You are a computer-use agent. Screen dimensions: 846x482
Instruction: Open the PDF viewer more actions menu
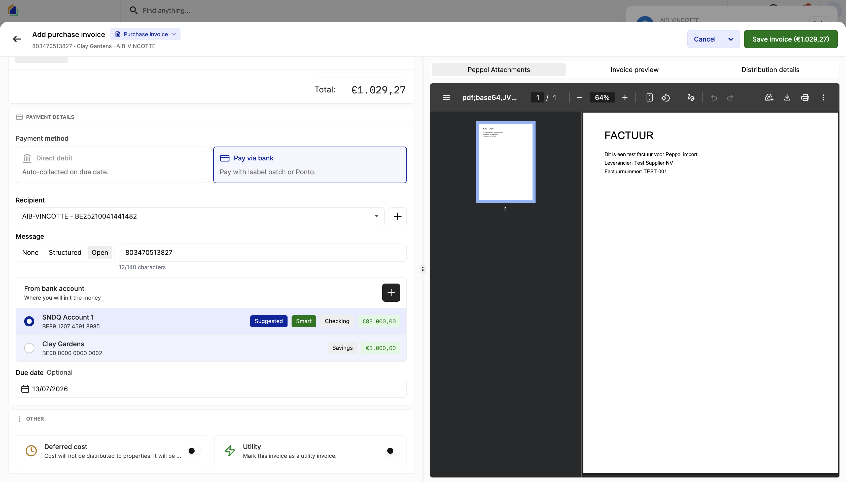coord(823,98)
